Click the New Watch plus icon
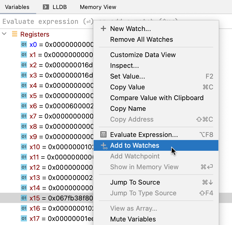This screenshot has height=225, width=232. click(x=103, y=29)
